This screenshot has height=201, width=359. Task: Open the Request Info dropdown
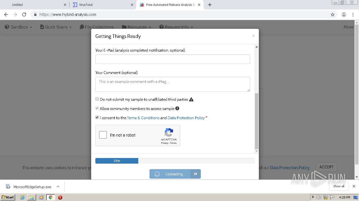[x=176, y=27]
